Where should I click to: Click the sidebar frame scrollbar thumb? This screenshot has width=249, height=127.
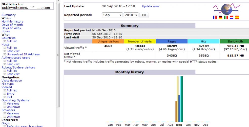[58, 55]
